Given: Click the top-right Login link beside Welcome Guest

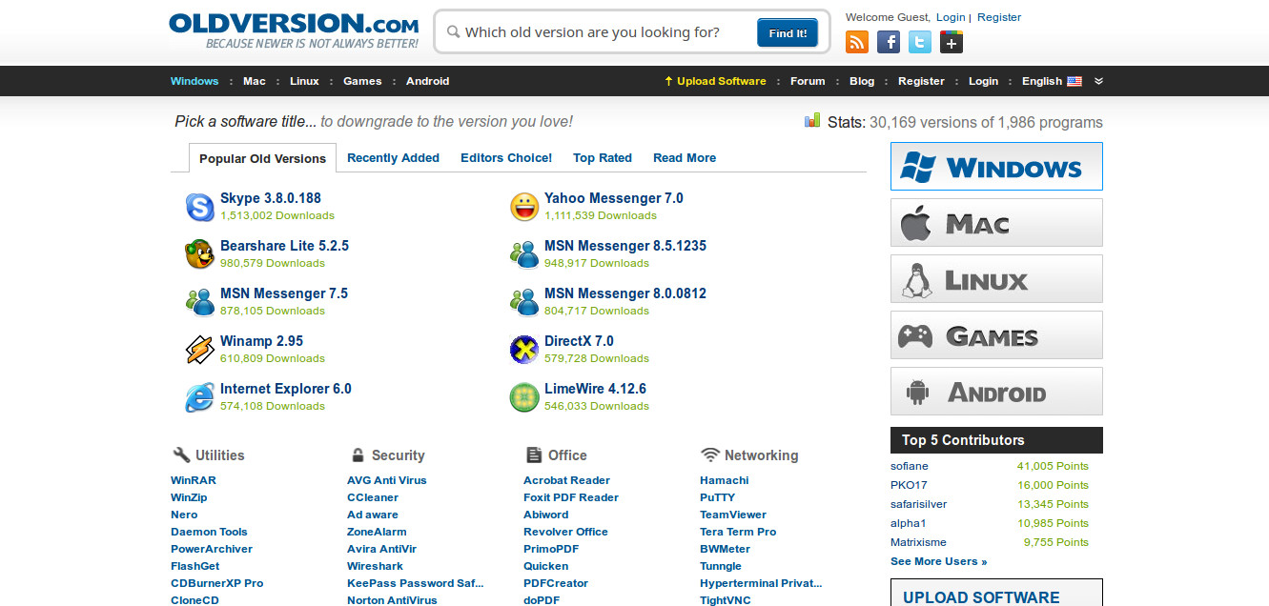Looking at the screenshot, I should 951,17.
